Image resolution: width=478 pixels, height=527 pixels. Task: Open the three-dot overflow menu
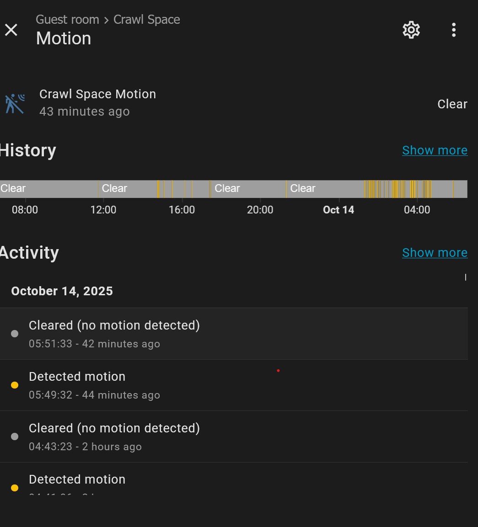(x=453, y=30)
